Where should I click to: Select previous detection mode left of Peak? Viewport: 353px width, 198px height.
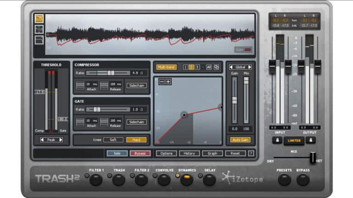[42, 140]
